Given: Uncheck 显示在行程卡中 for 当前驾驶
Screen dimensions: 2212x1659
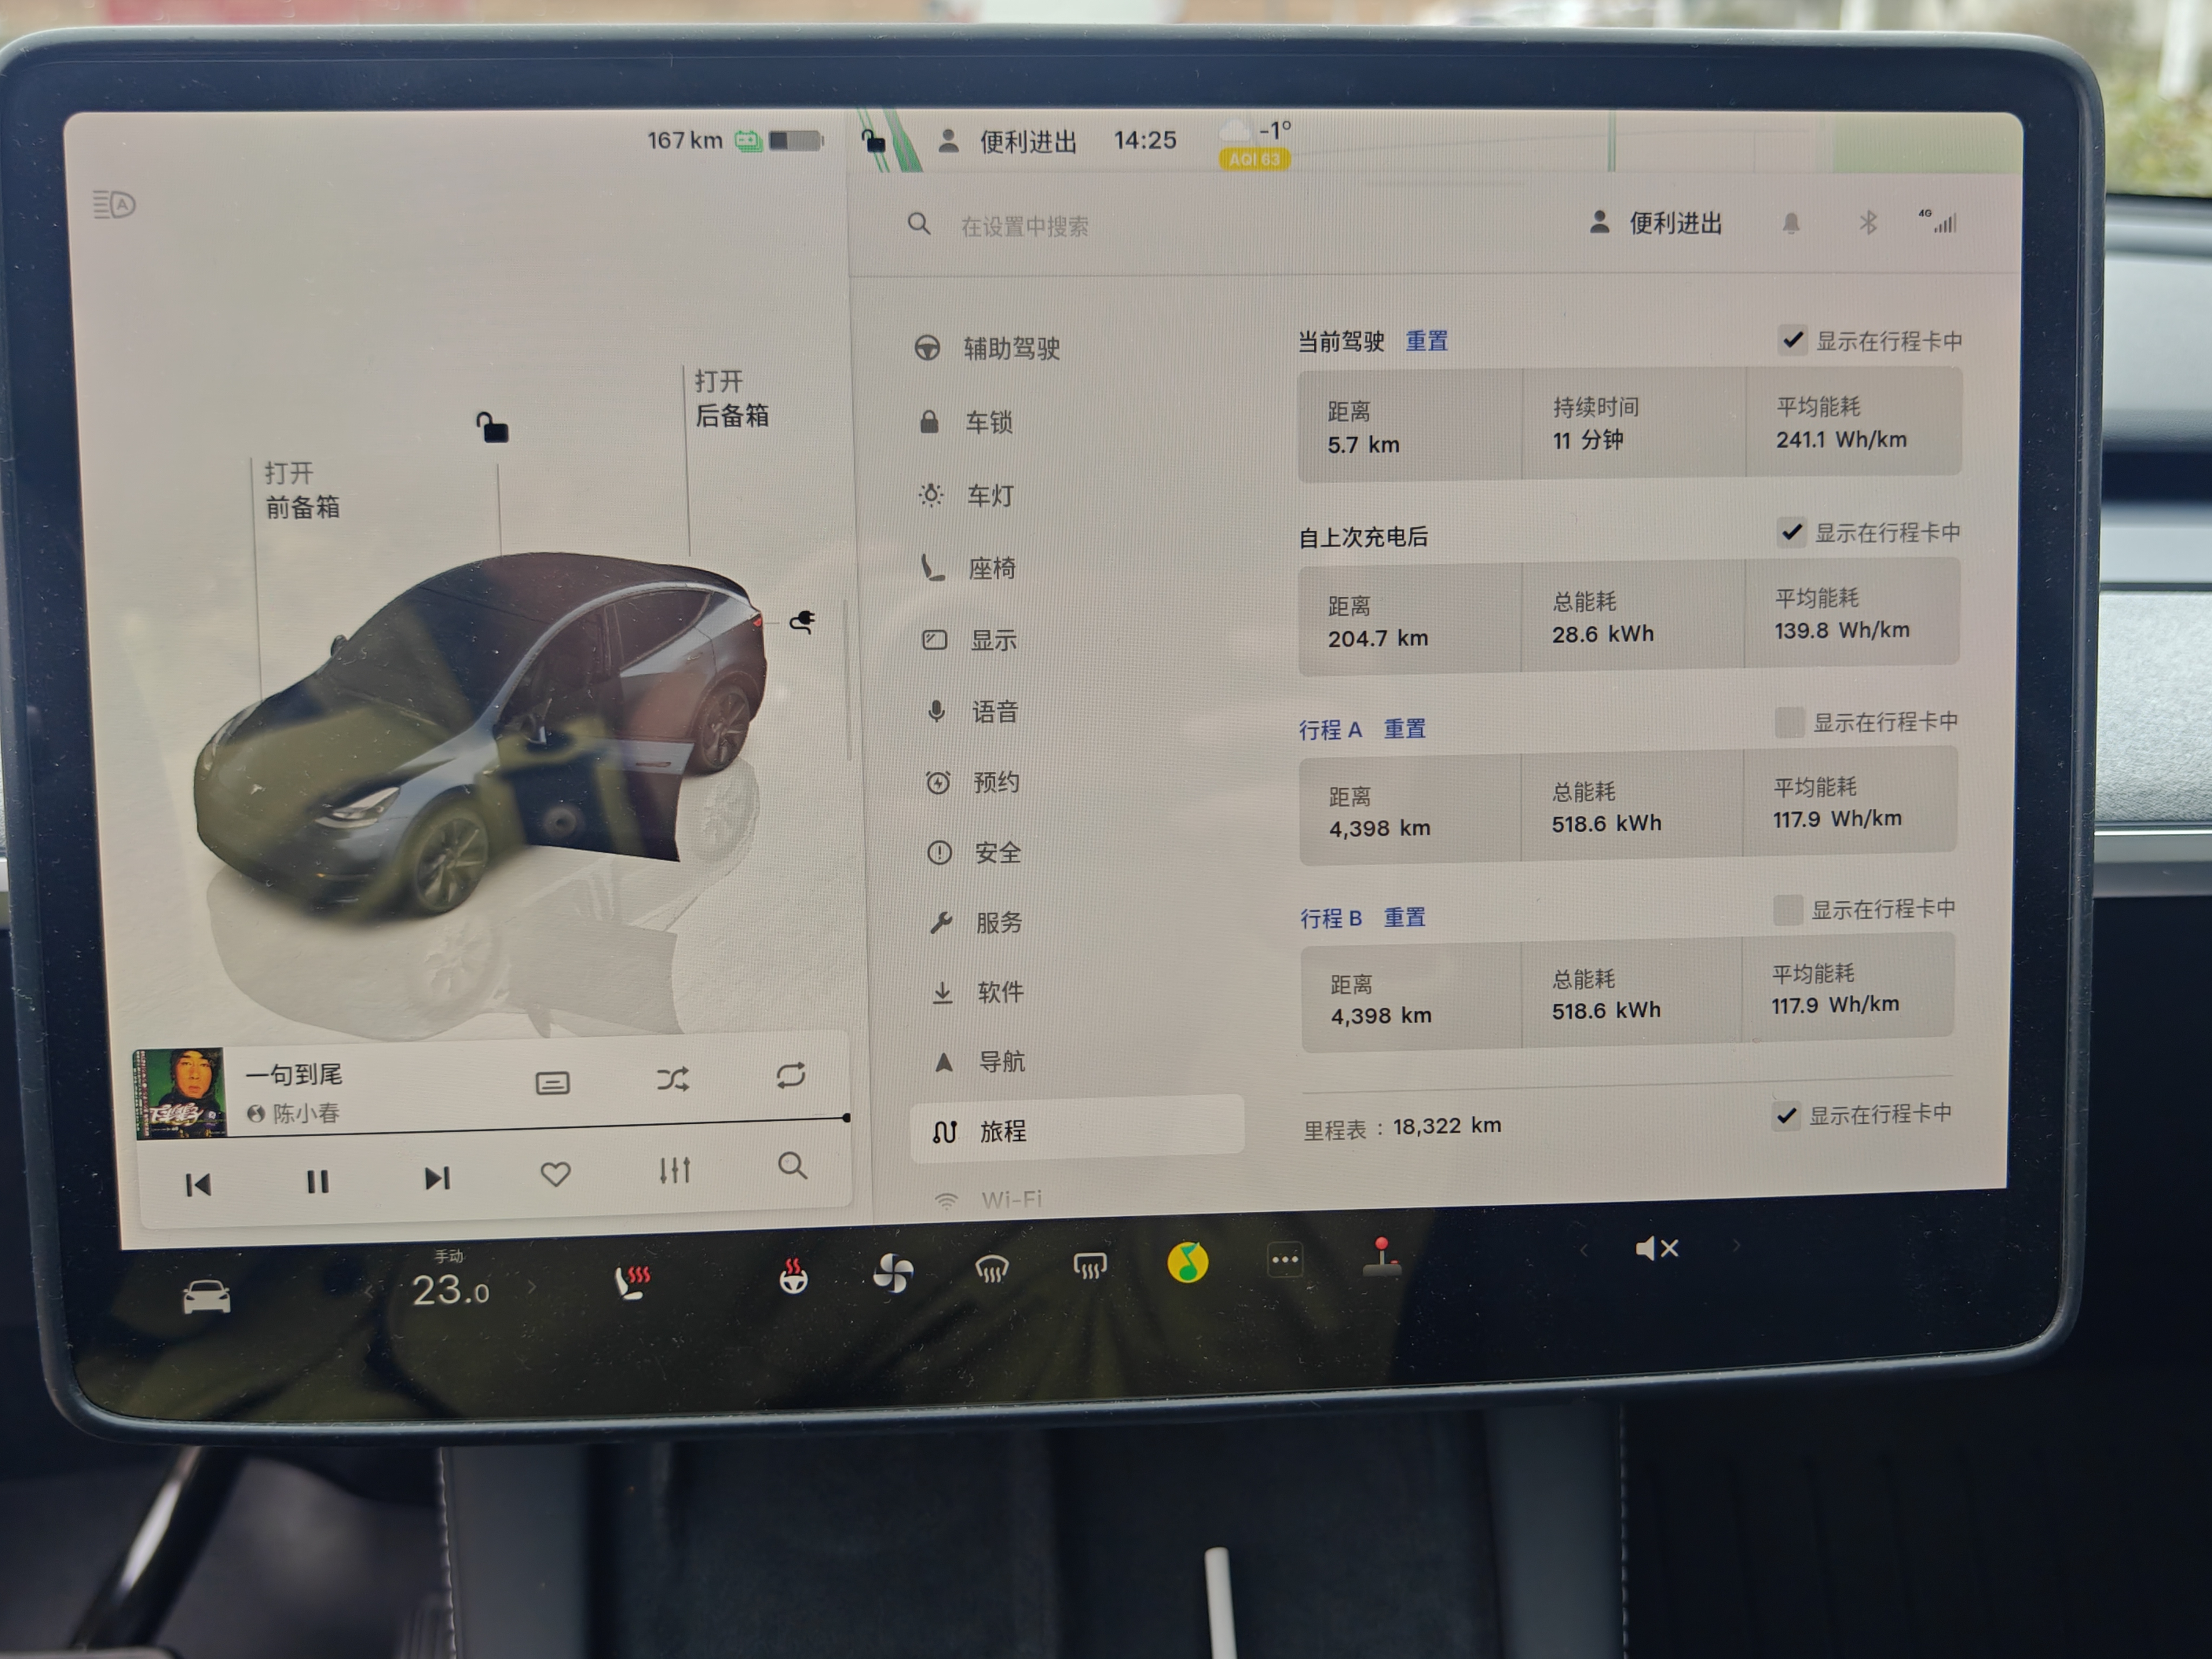Looking at the screenshot, I should pos(1792,340).
